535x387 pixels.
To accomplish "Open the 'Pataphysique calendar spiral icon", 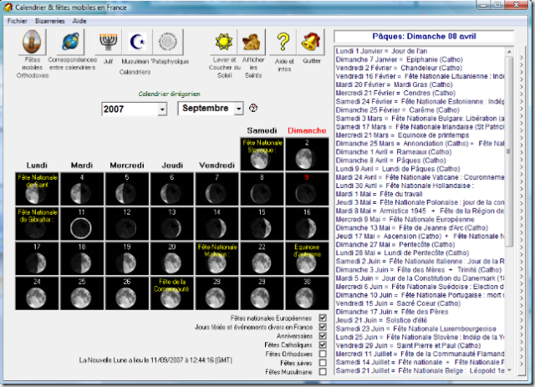I will tap(169, 41).
